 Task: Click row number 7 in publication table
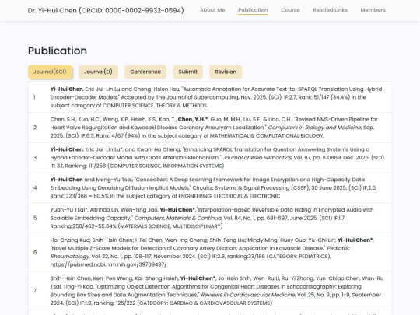(x=35, y=291)
